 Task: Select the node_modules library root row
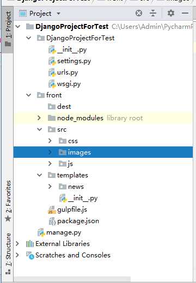pos(103,118)
